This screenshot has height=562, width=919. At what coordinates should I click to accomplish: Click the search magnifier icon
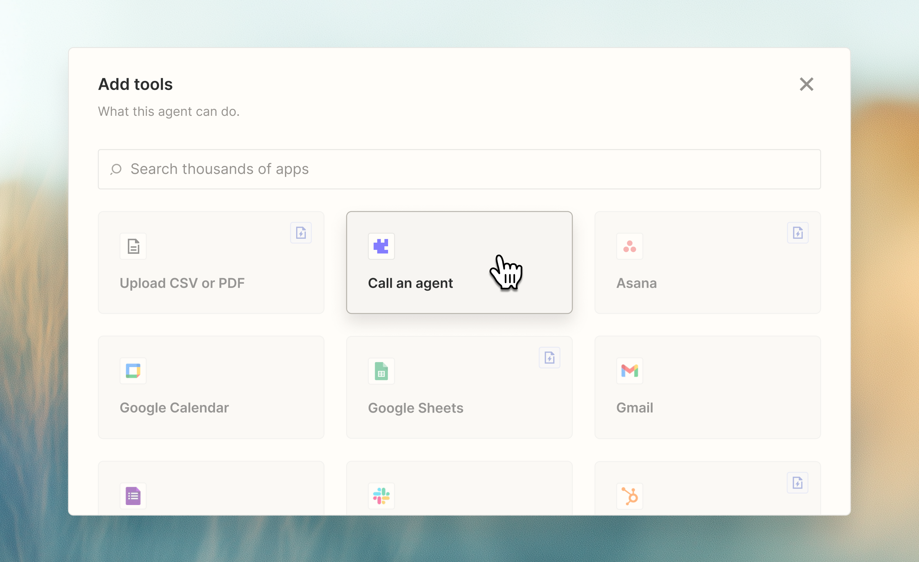pos(116,169)
